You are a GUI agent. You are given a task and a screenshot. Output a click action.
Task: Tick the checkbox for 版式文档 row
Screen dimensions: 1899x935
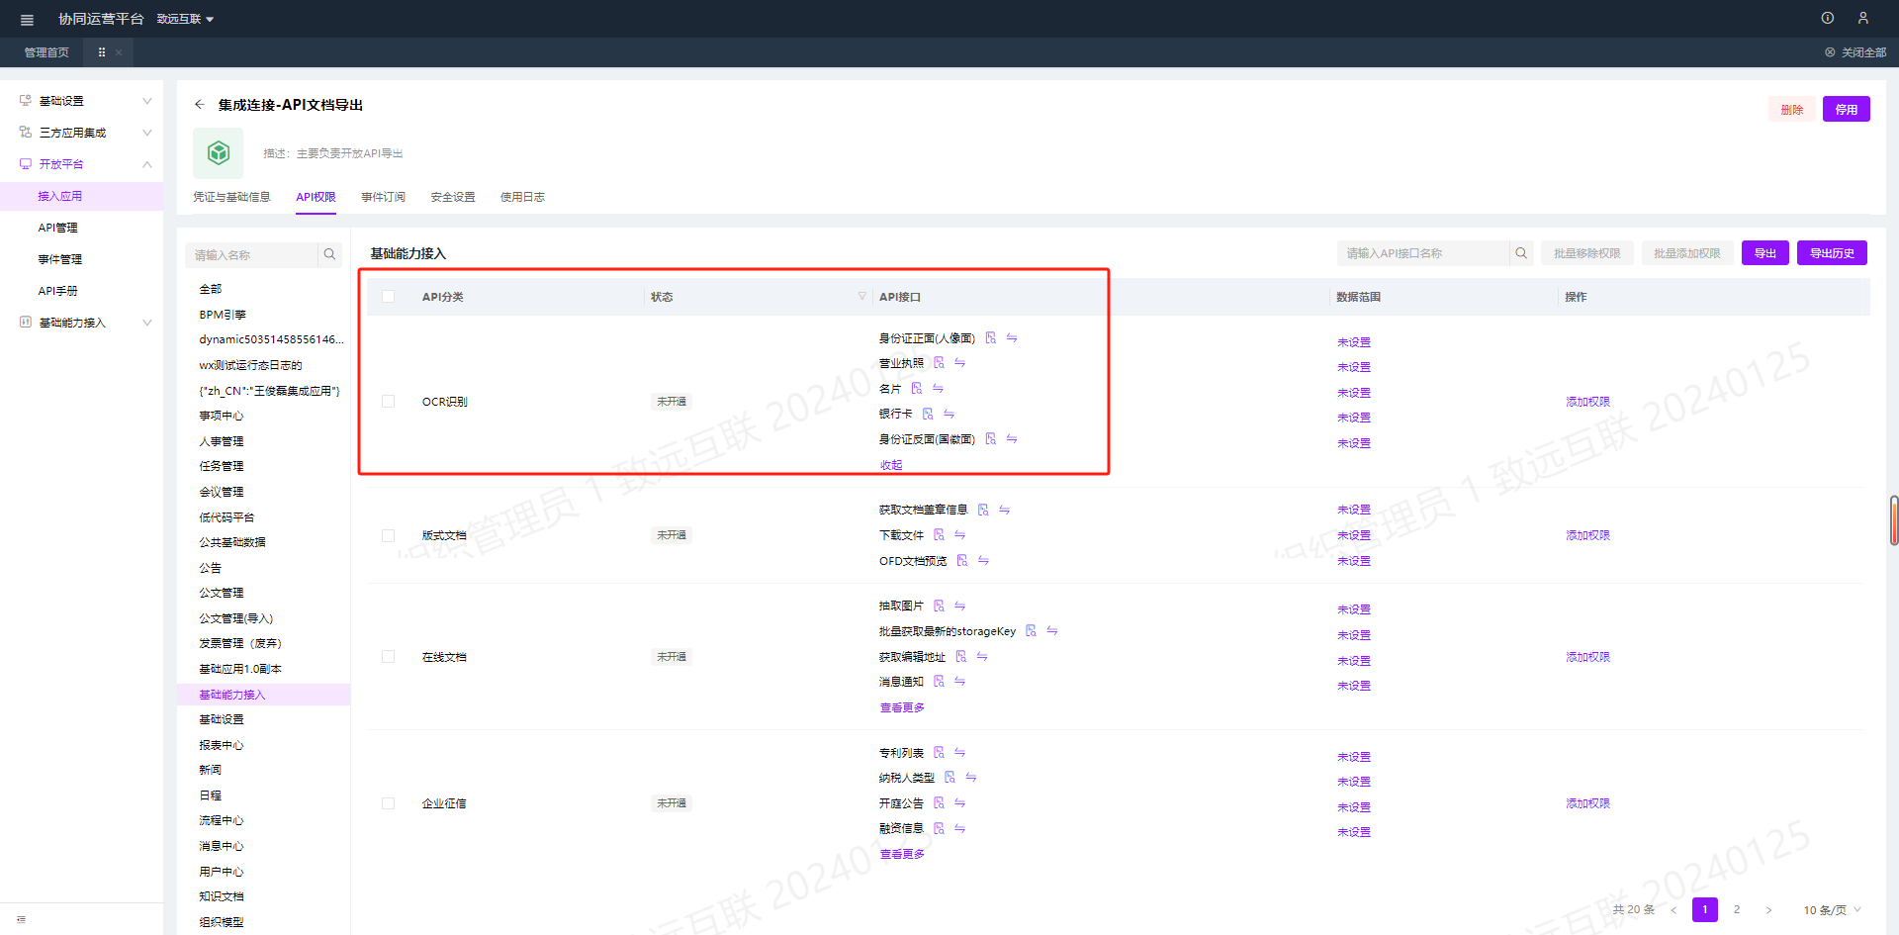click(388, 535)
